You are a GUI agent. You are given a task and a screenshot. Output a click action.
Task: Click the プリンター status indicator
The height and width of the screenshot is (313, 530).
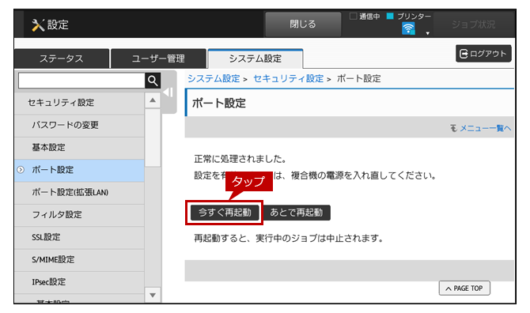(409, 17)
